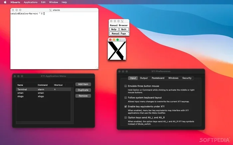Switch to the Pasteboard tab
The image size is (233, 145).
coord(158,78)
